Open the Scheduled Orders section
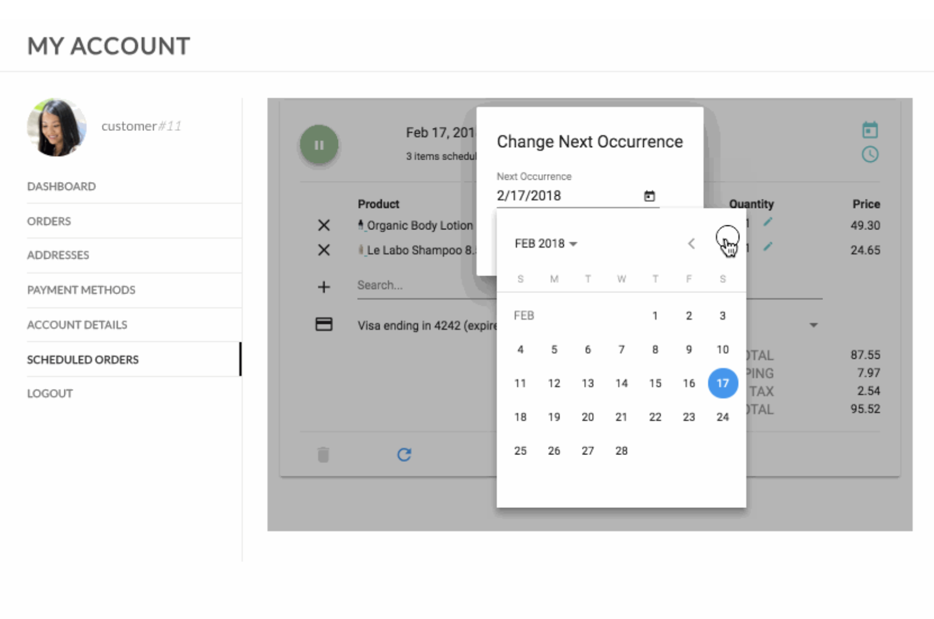 pos(83,360)
